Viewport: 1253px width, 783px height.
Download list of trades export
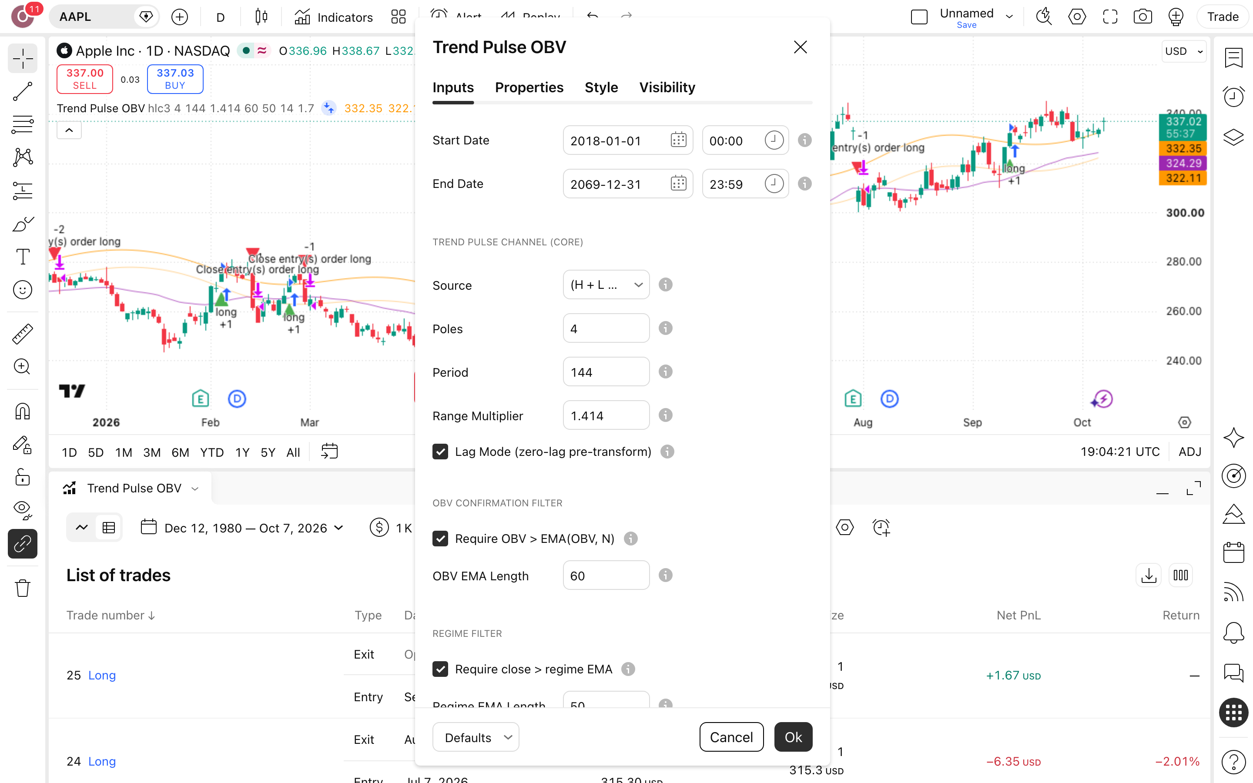point(1149,576)
